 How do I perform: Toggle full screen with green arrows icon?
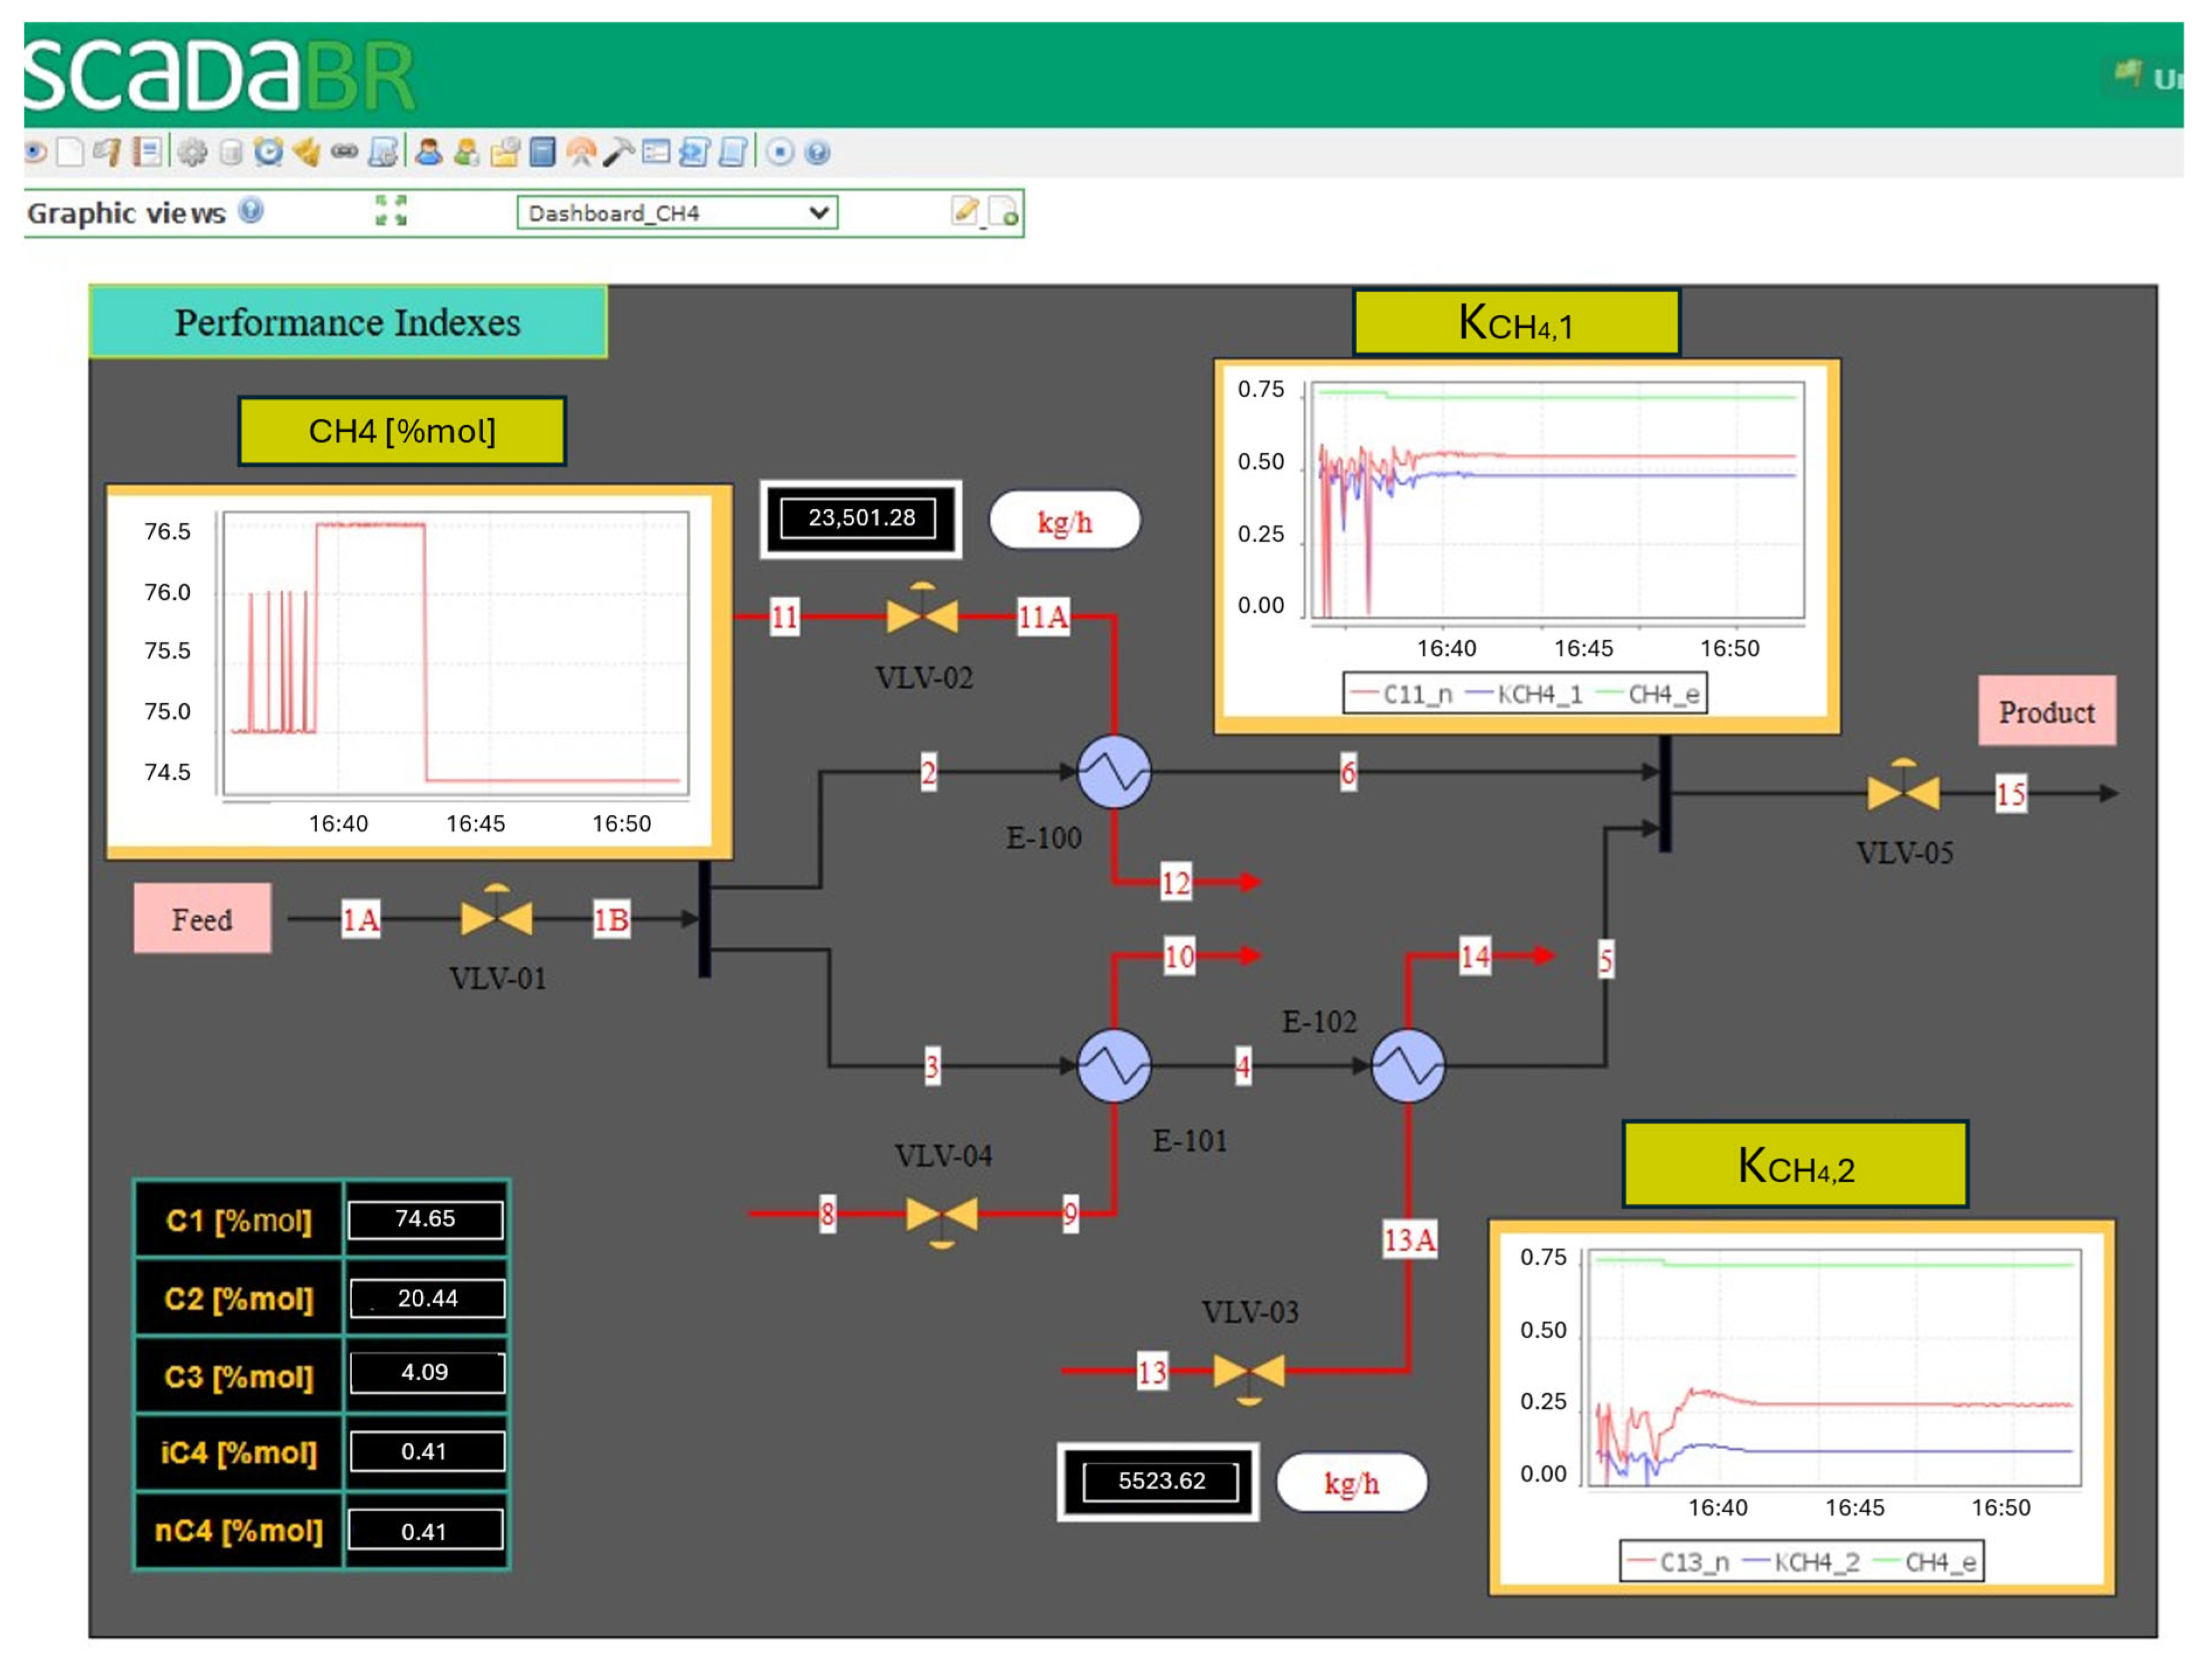391,211
